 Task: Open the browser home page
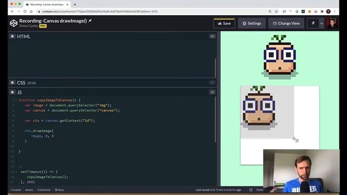coord(31,11)
